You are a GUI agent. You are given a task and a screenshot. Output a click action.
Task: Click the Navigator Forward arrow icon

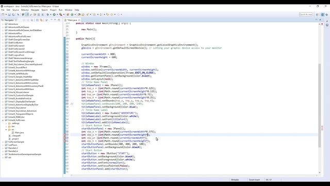tap(28, 20)
